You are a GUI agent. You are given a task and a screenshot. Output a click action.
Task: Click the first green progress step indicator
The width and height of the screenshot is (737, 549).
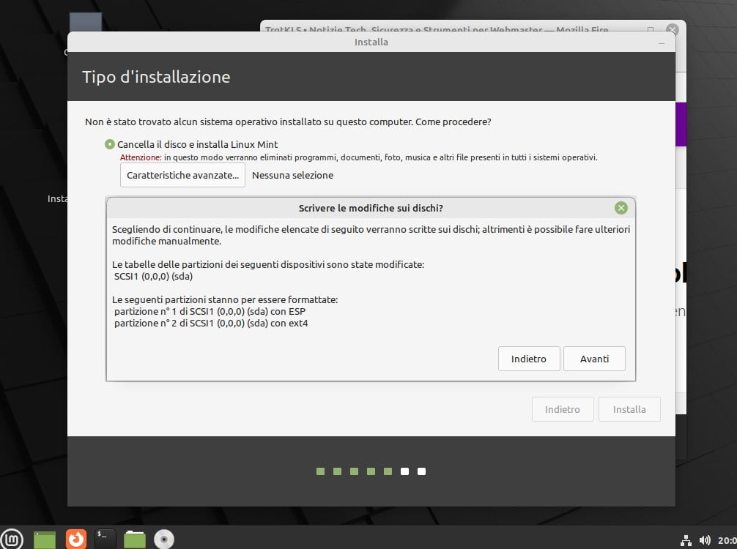tap(320, 471)
